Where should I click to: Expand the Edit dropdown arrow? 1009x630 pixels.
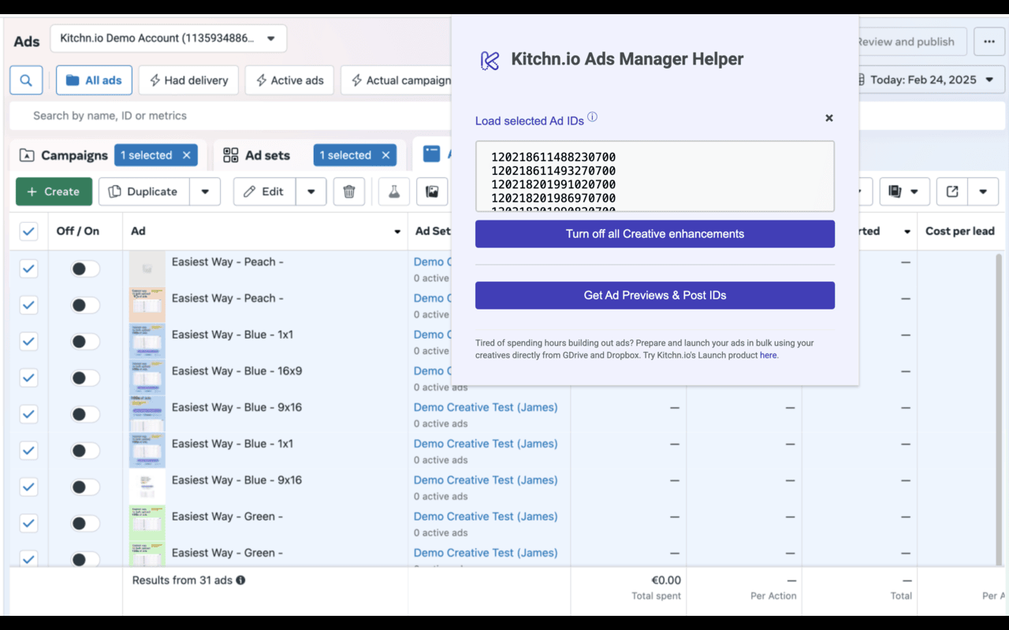coord(311,191)
